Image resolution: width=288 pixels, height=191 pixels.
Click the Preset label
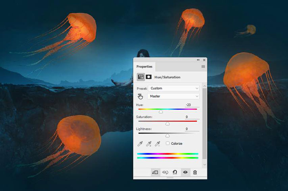tap(142, 88)
